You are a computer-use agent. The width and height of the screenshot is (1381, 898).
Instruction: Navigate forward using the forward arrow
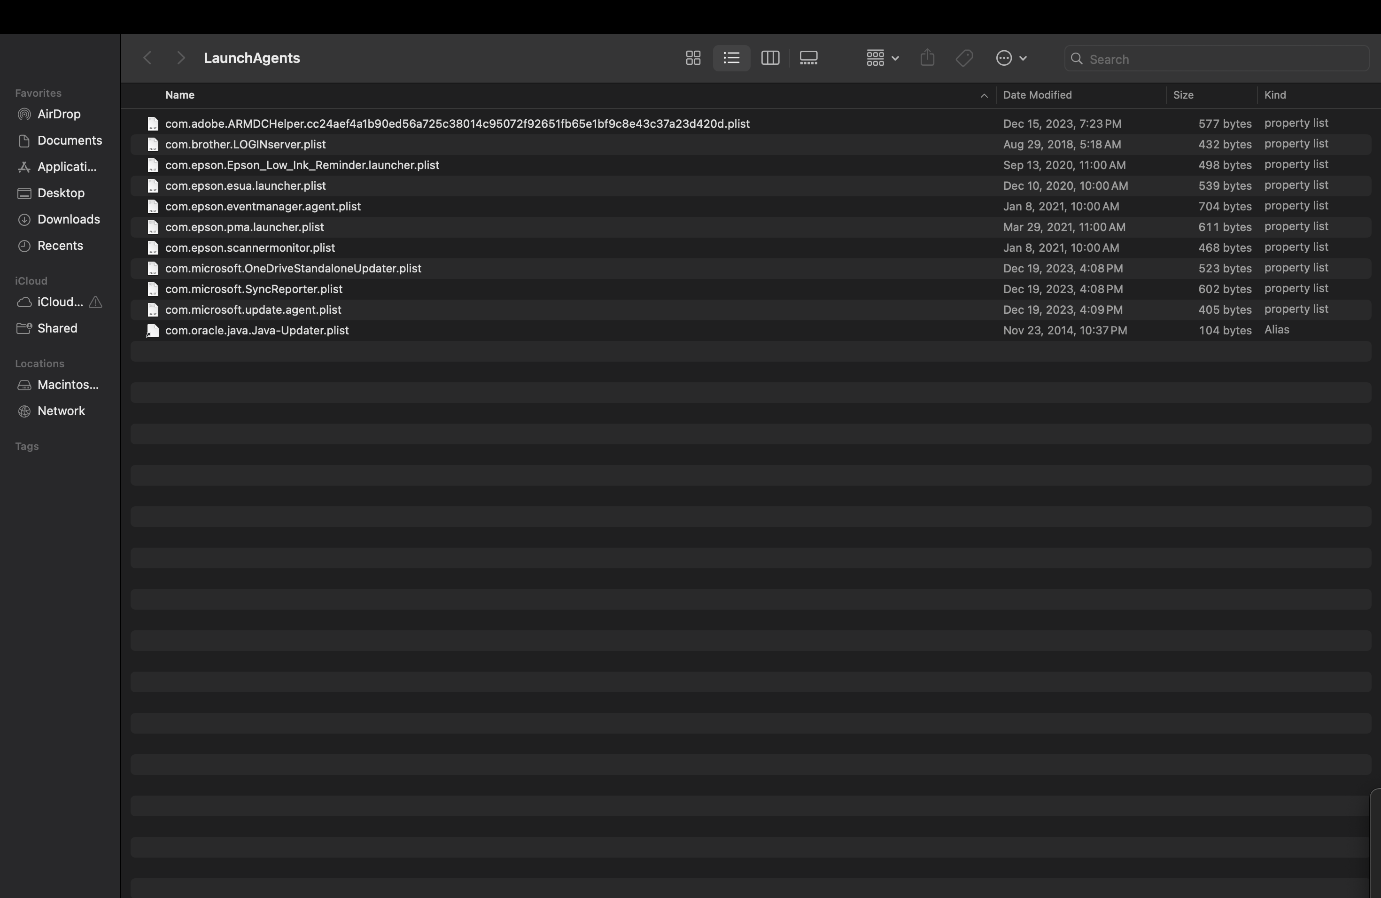tap(179, 57)
